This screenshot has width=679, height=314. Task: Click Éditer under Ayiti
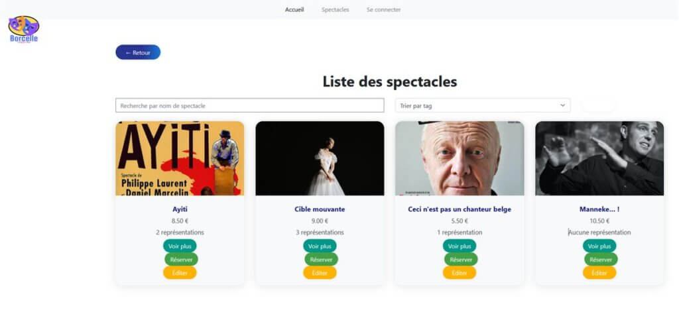click(180, 273)
